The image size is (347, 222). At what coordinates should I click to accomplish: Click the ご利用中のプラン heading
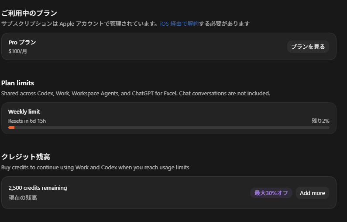click(x=29, y=13)
